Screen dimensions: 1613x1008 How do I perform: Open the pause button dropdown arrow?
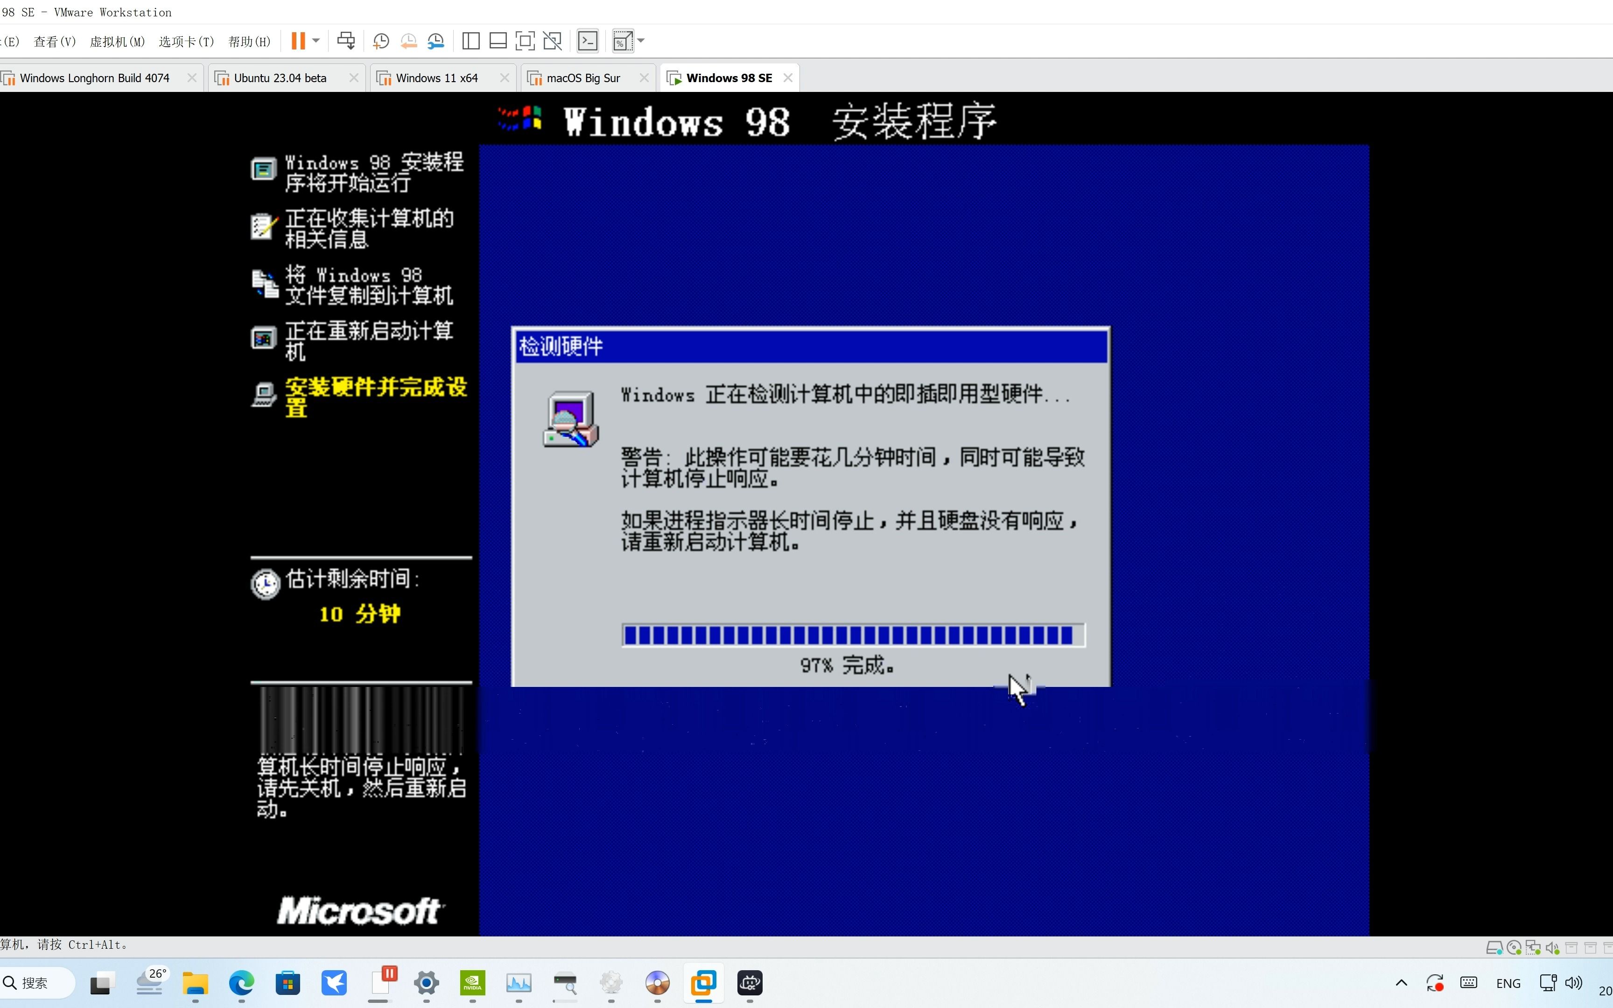click(316, 41)
